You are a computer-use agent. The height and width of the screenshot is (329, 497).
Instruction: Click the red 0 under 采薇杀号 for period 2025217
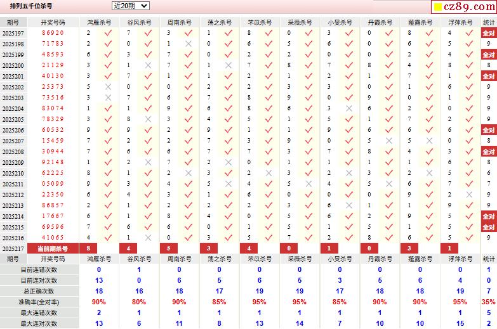pyautogui.click(x=289, y=248)
